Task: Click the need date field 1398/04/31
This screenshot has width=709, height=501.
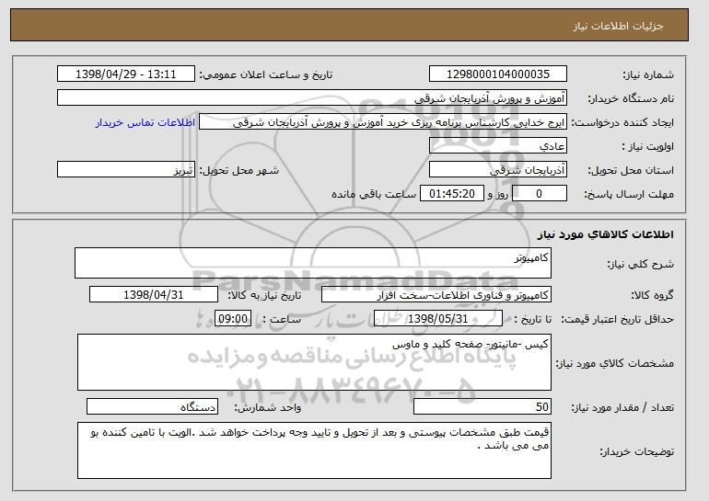Action: [x=154, y=295]
